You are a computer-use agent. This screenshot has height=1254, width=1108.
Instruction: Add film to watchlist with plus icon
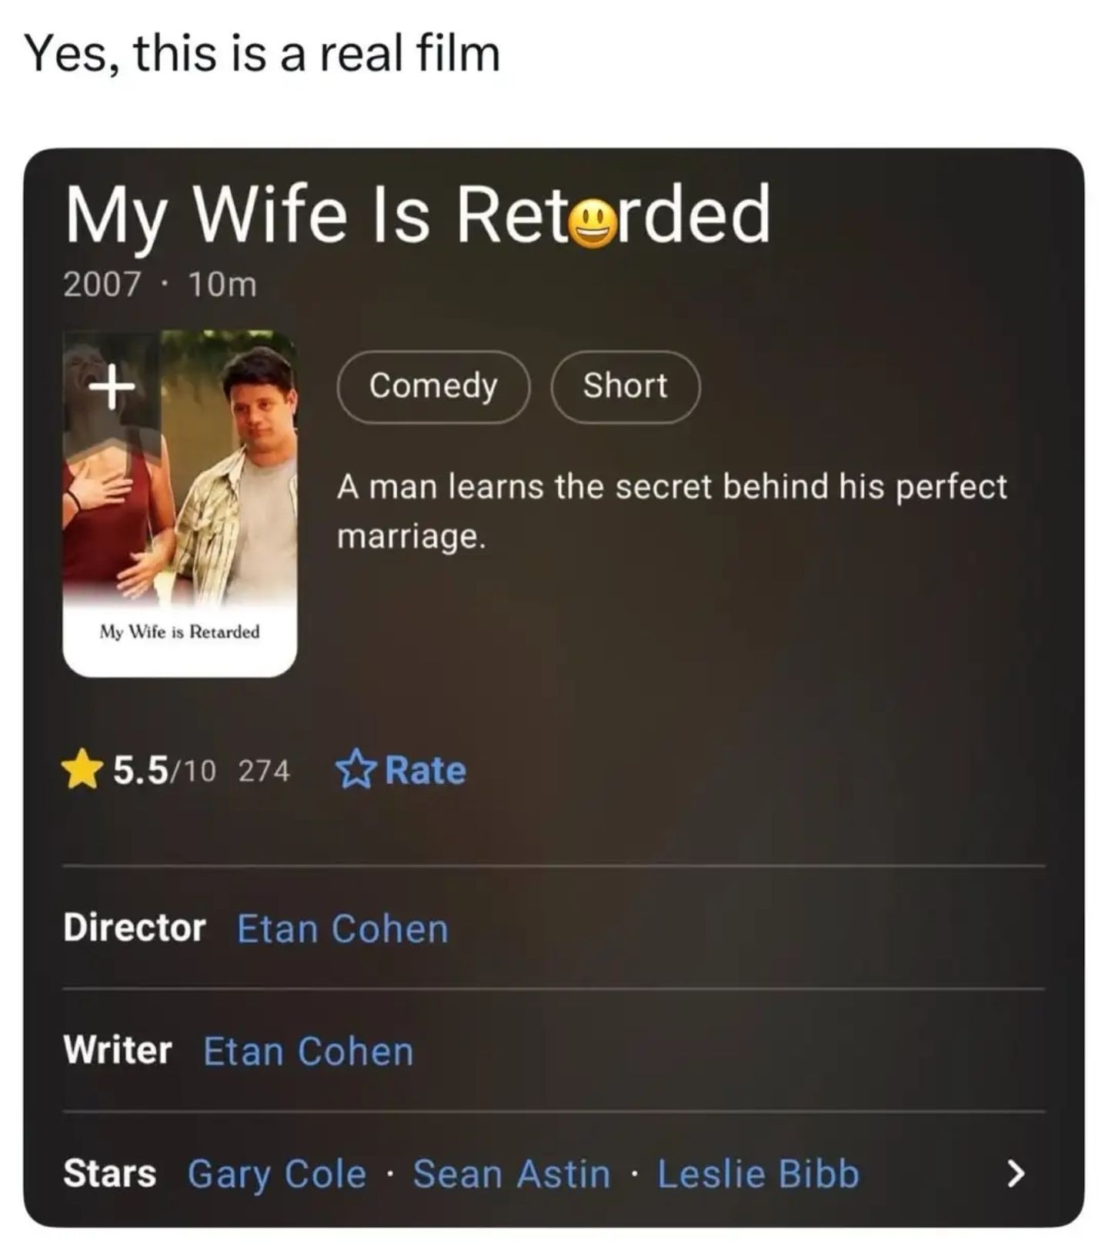[112, 386]
